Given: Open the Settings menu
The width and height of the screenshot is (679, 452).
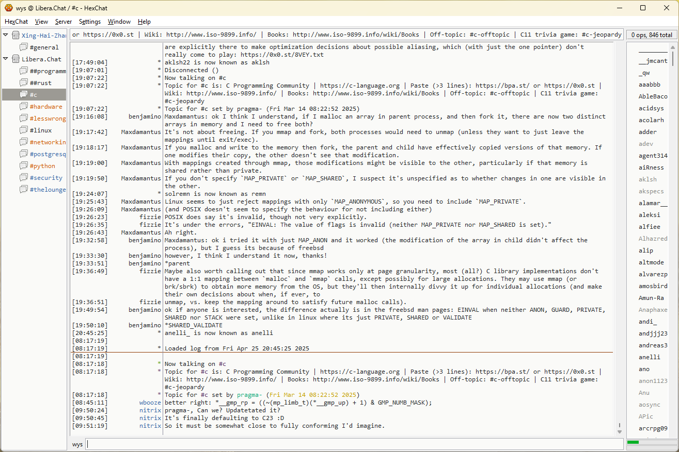Looking at the screenshot, I should point(90,22).
